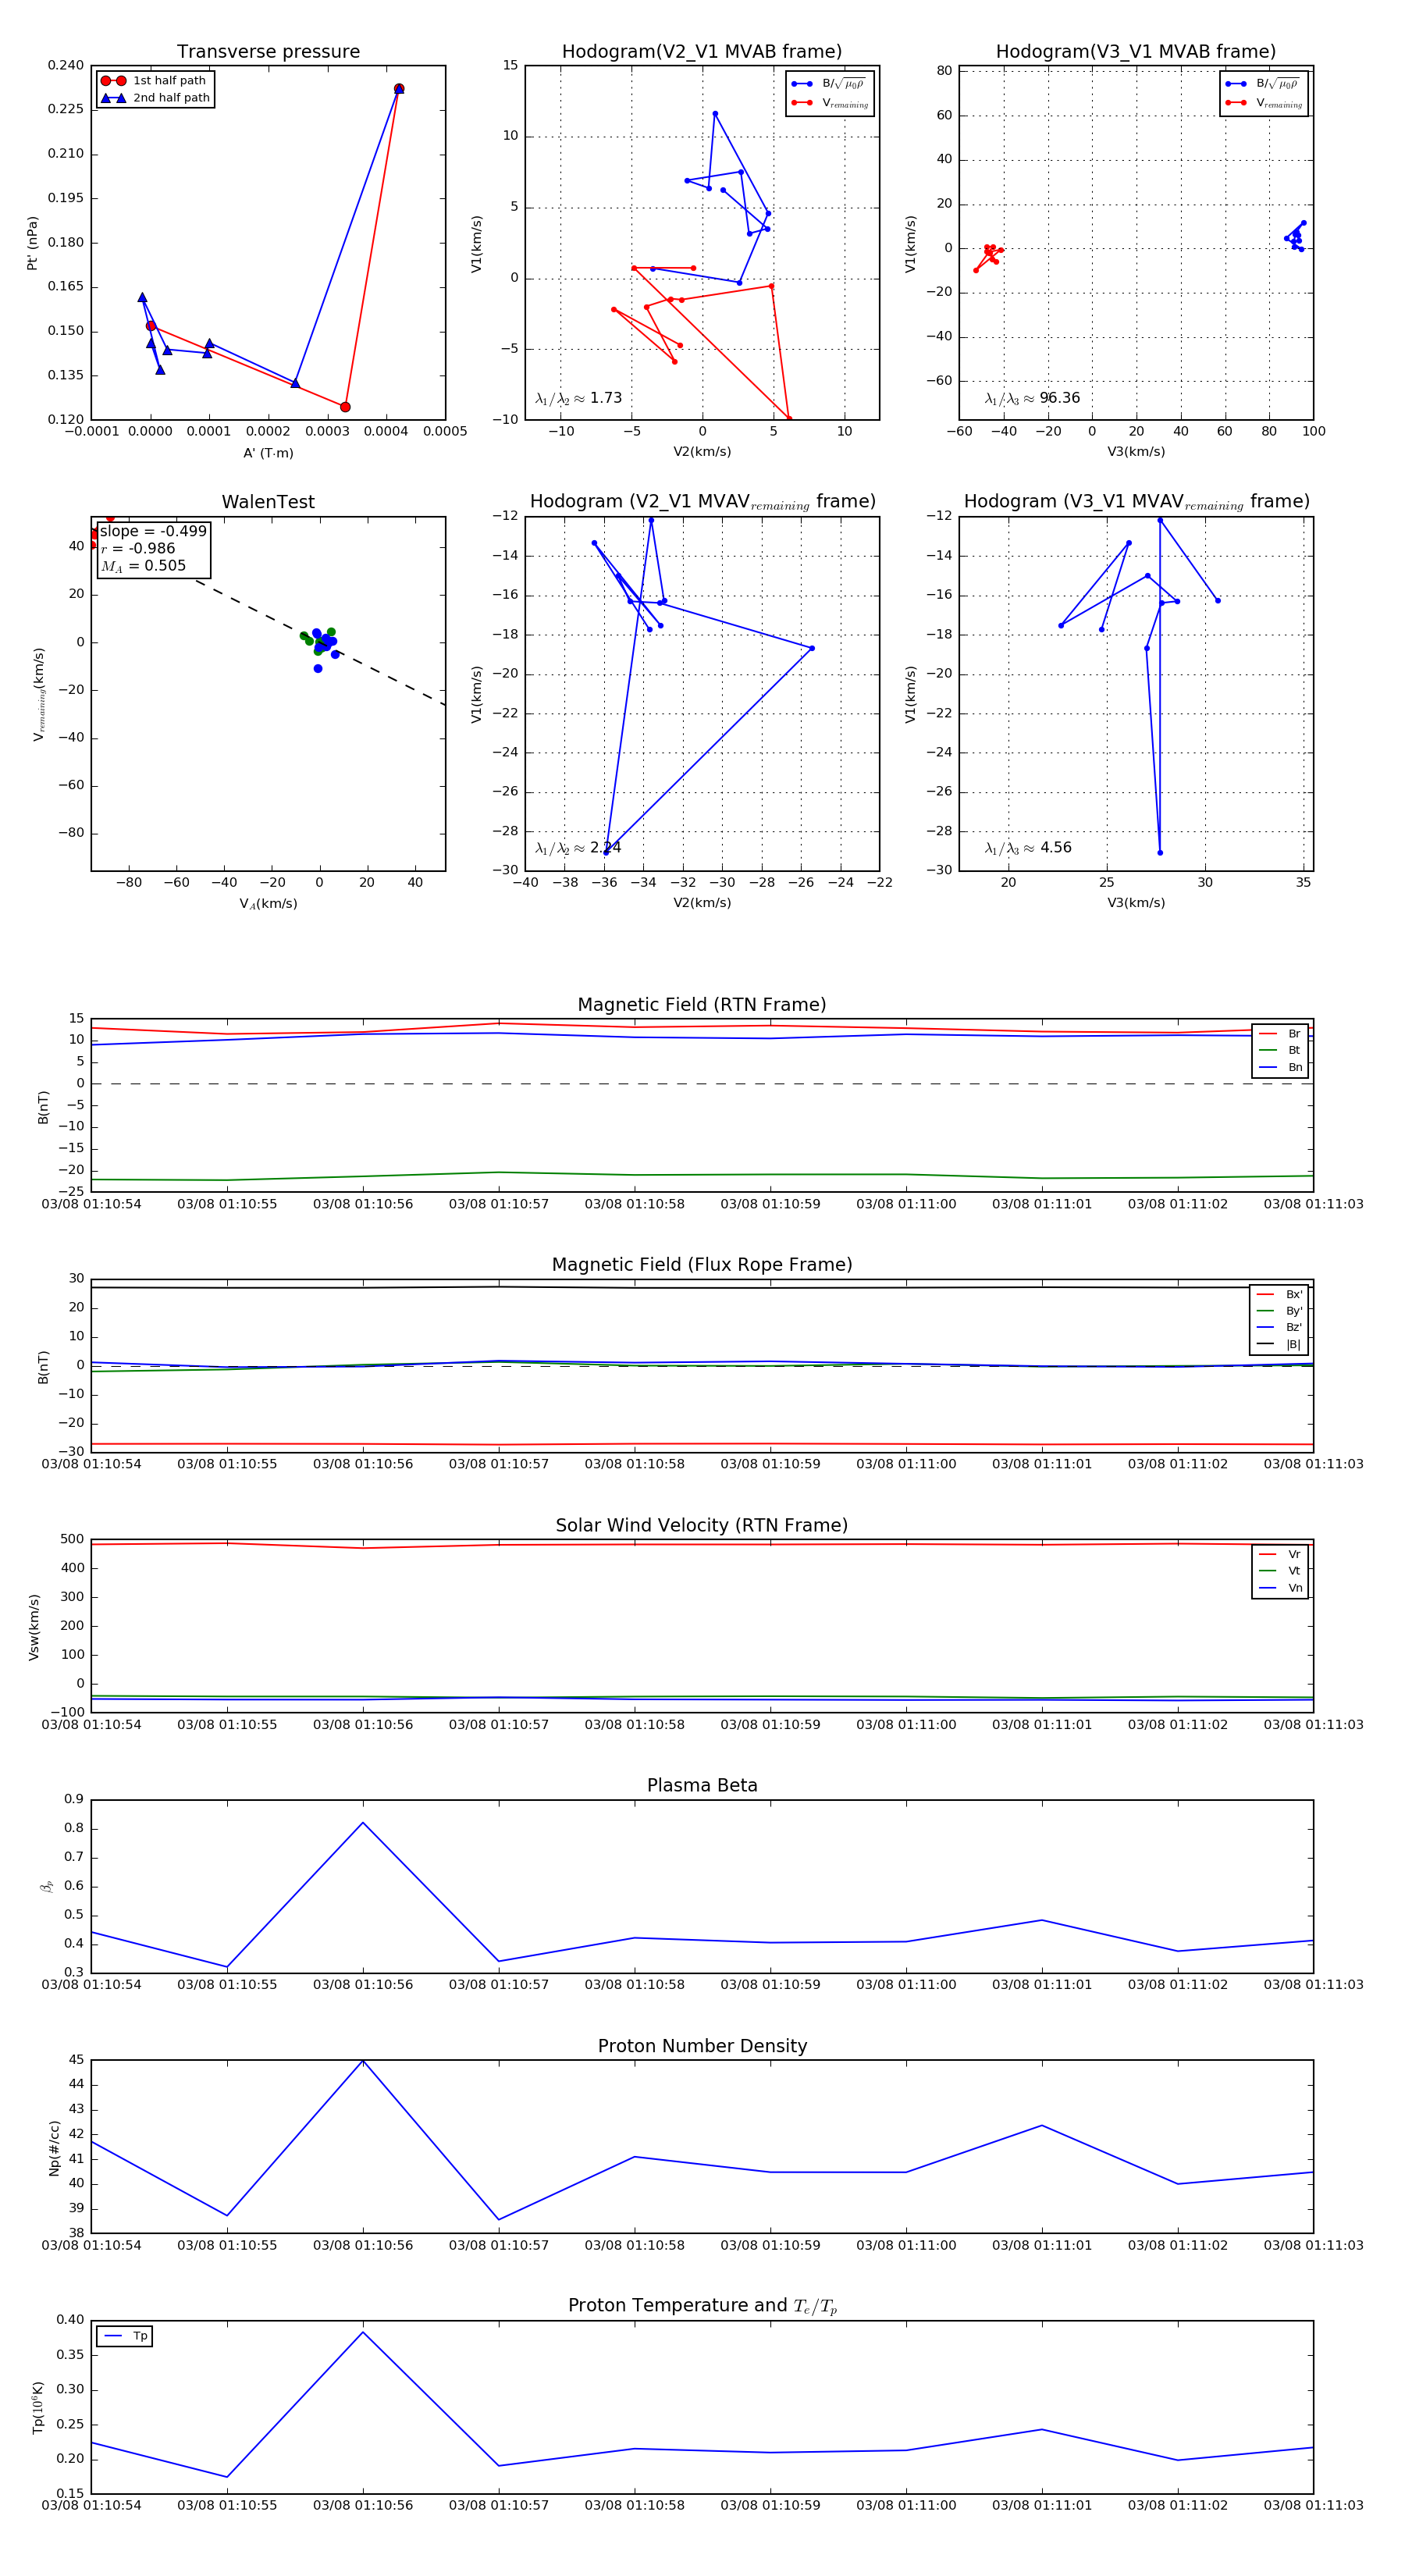Click the green Bt line in RTN magnetic plot
The height and width of the screenshot is (2576, 1405).
[x=702, y=1175]
